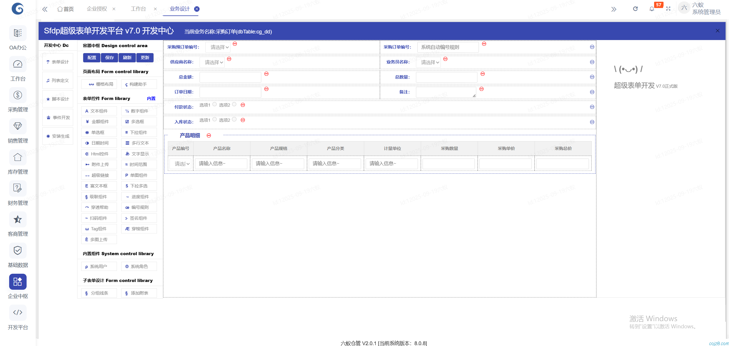Click the page refresh icon in header
This screenshot has width=729, height=346.
pos(635,9)
